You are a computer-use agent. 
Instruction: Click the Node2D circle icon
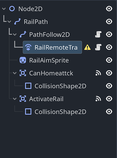pos(12,9)
